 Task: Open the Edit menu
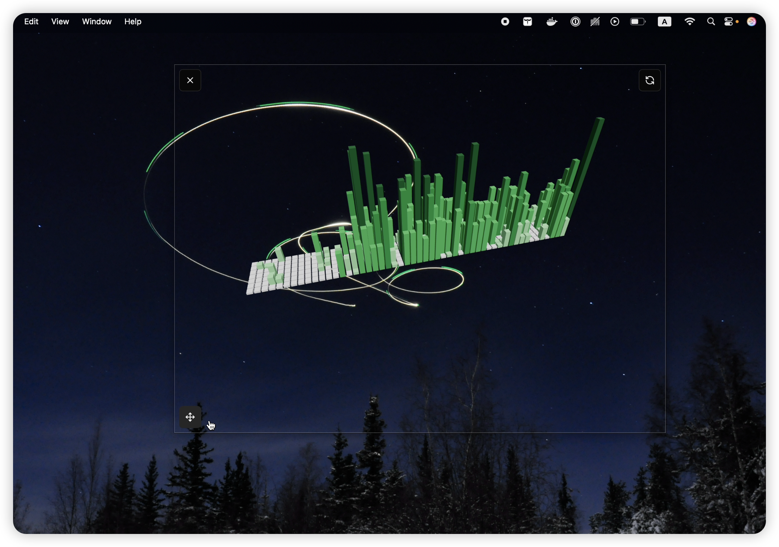point(31,22)
